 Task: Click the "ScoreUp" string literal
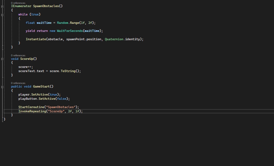point(56,111)
